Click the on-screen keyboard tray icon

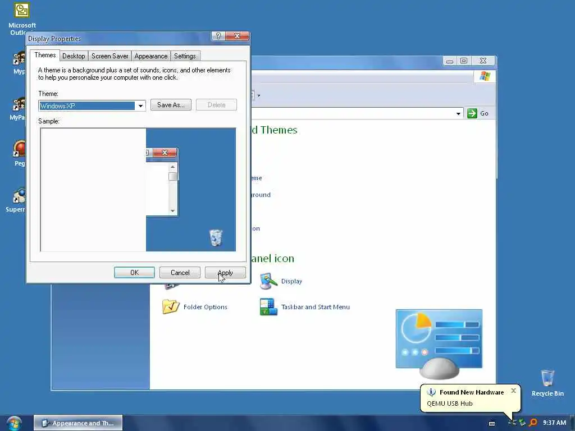(492, 423)
